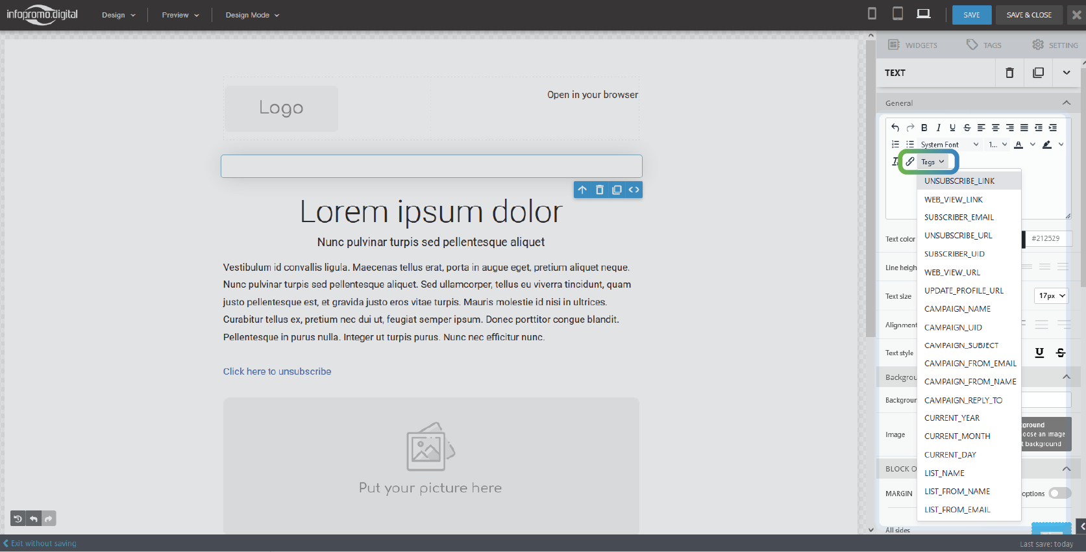This screenshot has width=1086, height=552.
Task: Undo last edit in text editor toolbar
Action: coord(895,127)
